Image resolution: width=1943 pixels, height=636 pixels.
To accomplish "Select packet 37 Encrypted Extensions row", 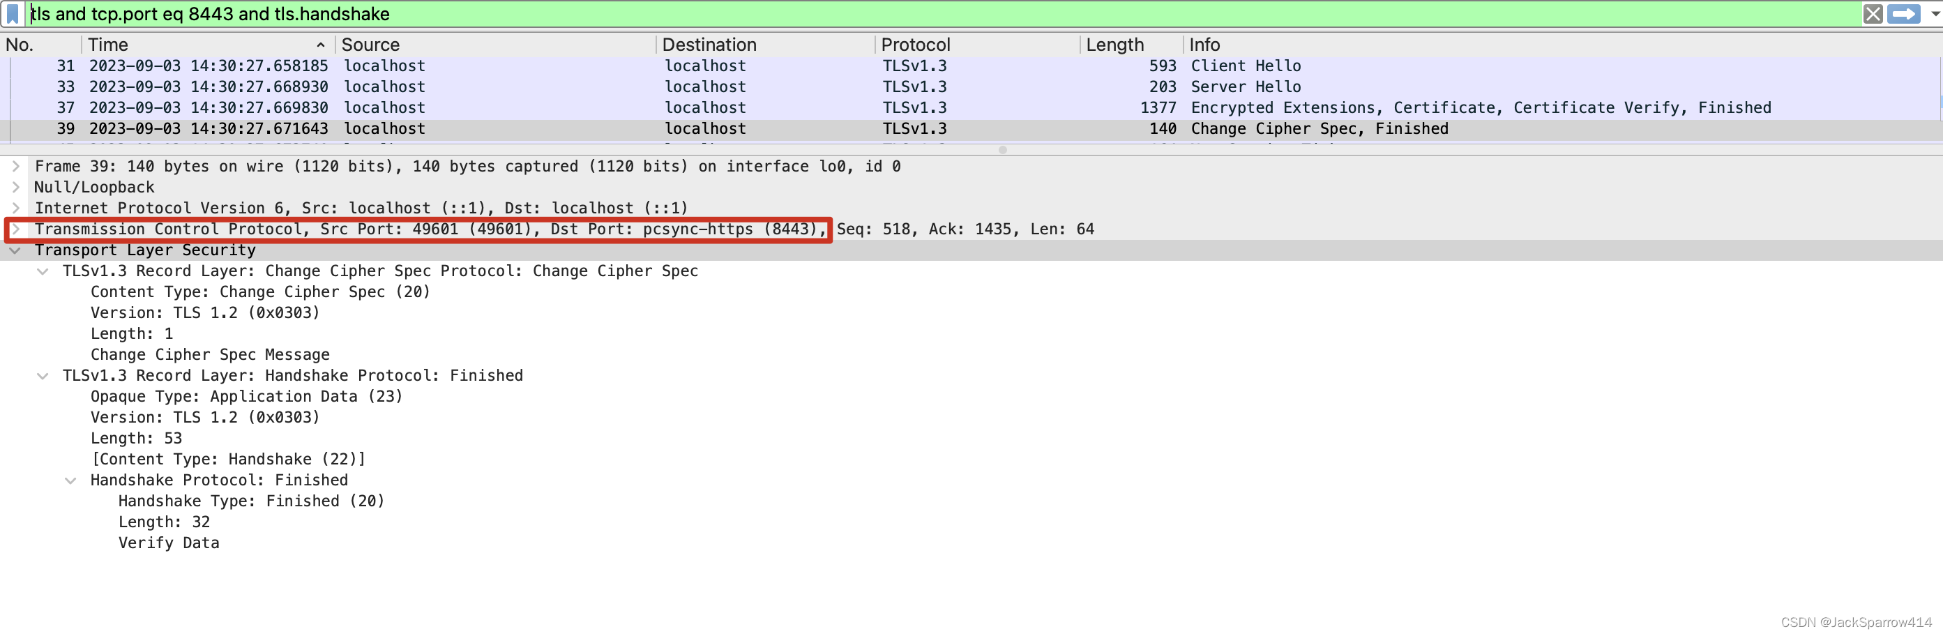I will [971, 108].
